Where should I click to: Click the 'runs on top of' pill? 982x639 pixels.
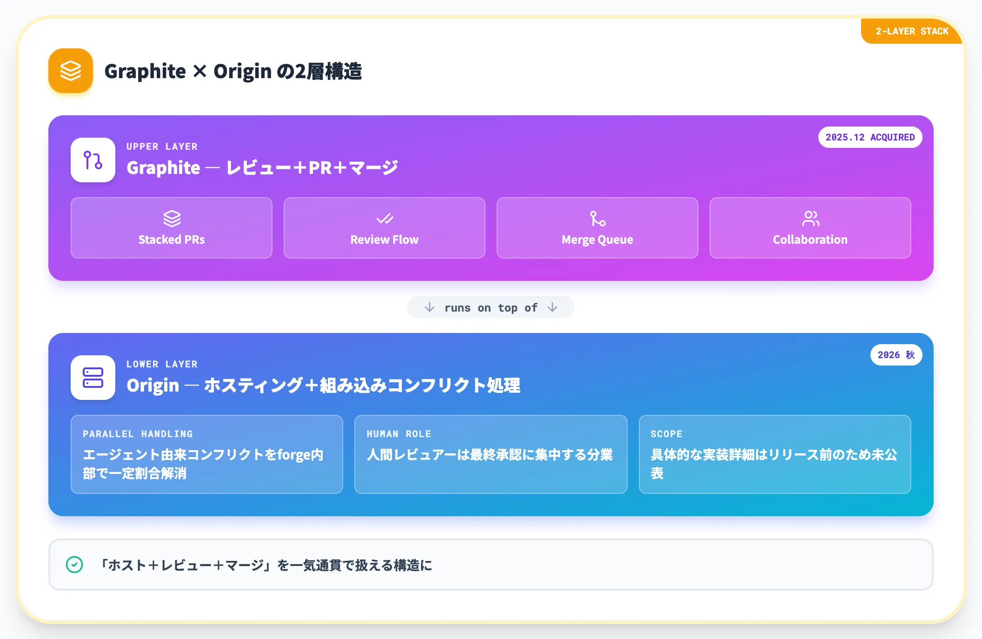(491, 307)
